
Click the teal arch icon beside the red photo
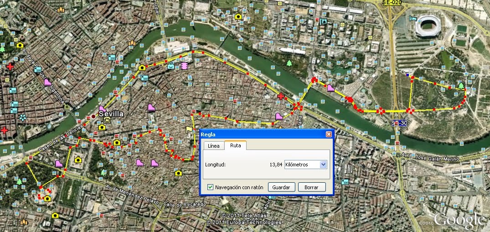pos(324,21)
